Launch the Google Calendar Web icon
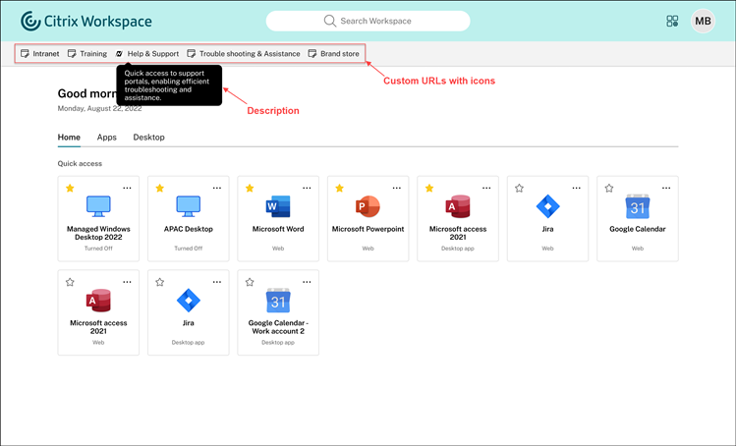Image resolution: width=737 pixels, height=446 pixels. point(638,206)
